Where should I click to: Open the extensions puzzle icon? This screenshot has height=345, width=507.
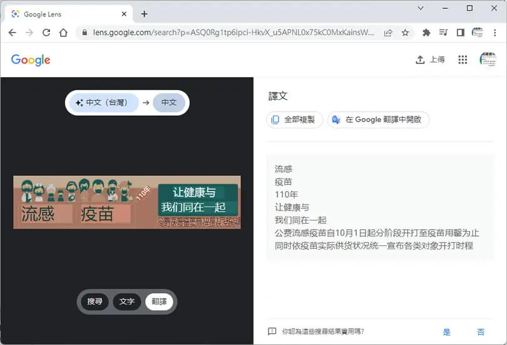pyautogui.click(x=426, y=33)
